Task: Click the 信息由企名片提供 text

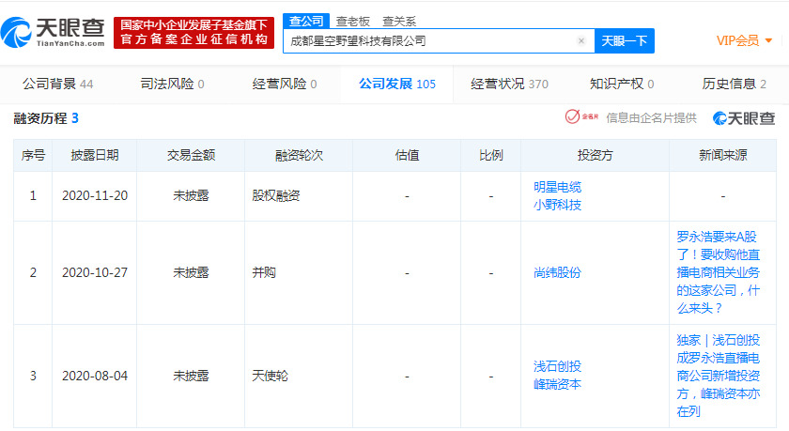Action: pos(651,117)
